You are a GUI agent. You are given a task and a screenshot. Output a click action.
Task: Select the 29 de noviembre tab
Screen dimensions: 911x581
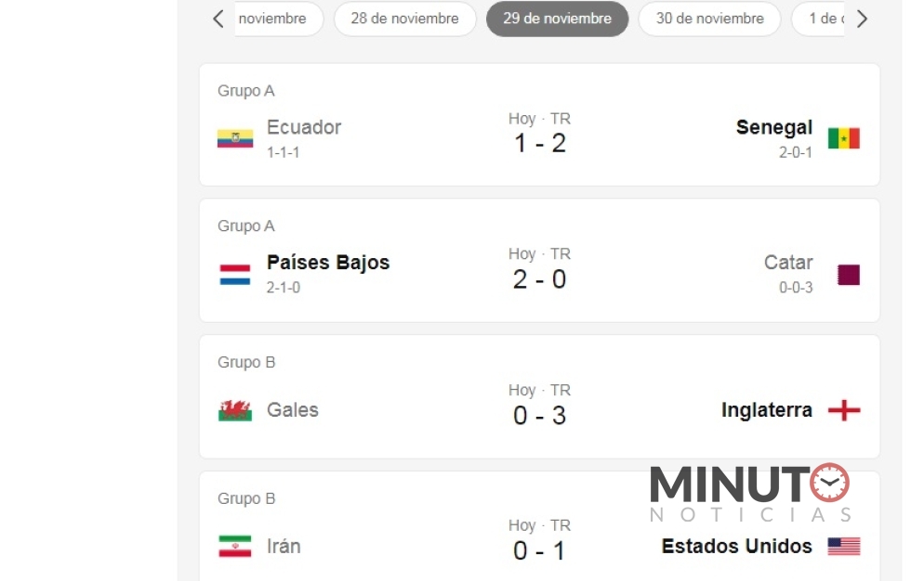click(x=557, y=19)
